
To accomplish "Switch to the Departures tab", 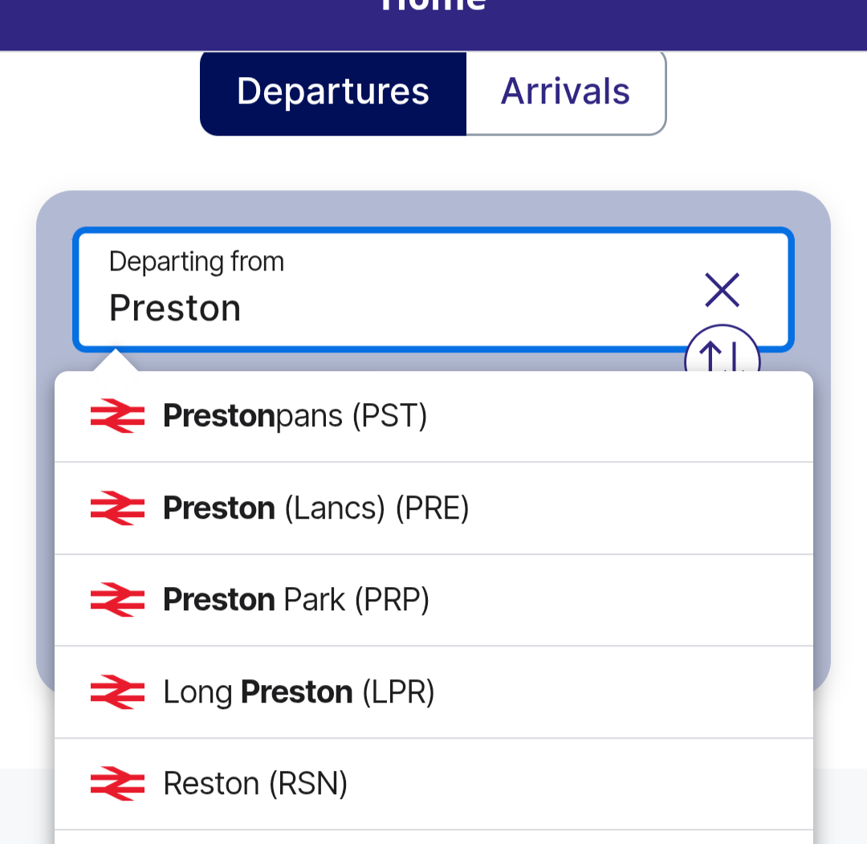I will [333, 92].
